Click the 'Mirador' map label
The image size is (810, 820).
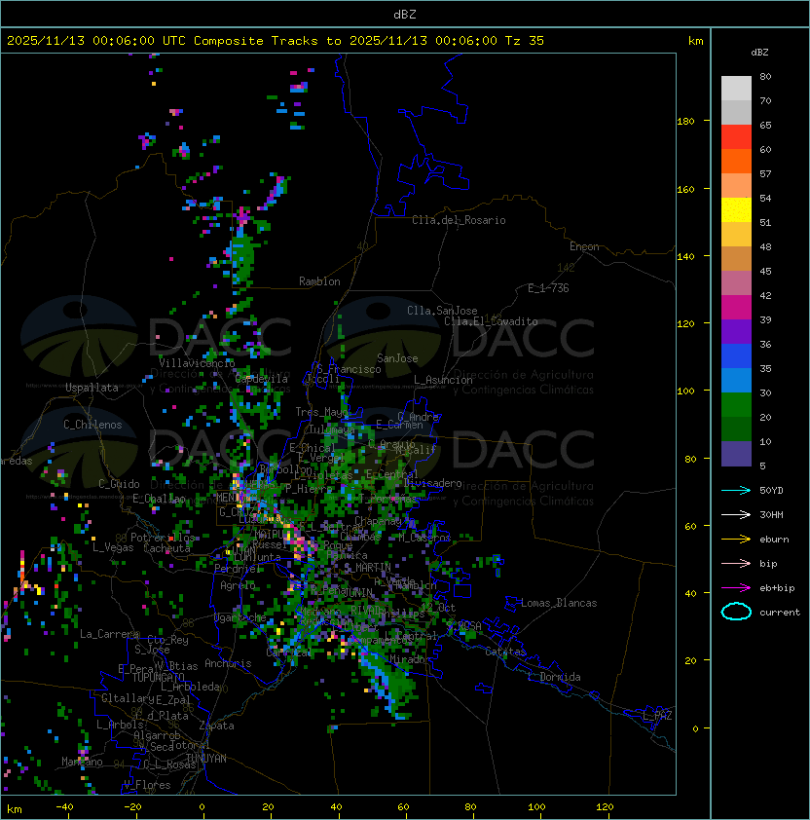410,659
